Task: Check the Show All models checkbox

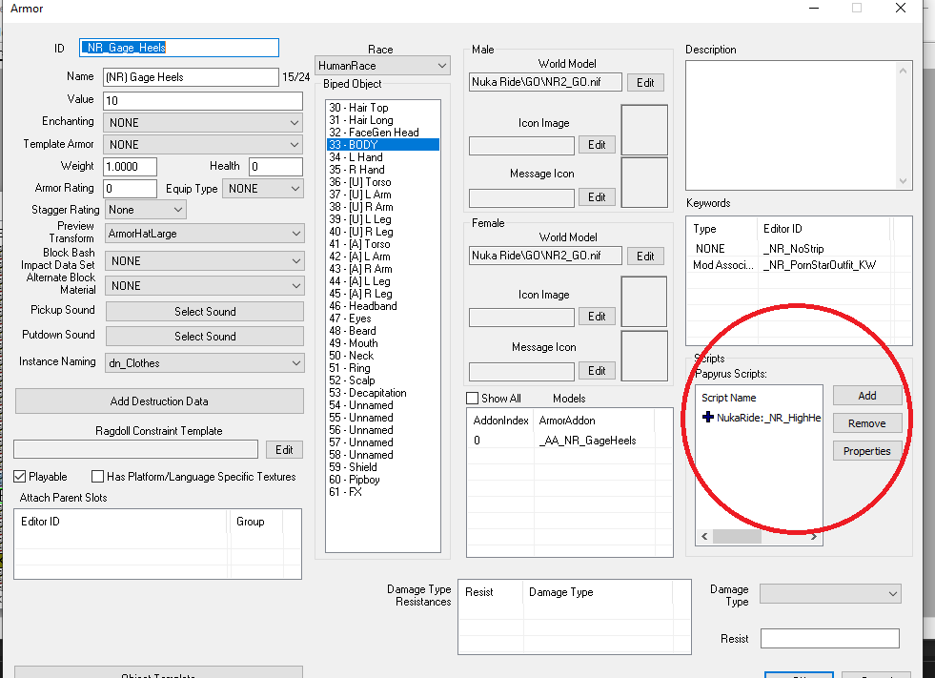Action: [x=473, y=398]
